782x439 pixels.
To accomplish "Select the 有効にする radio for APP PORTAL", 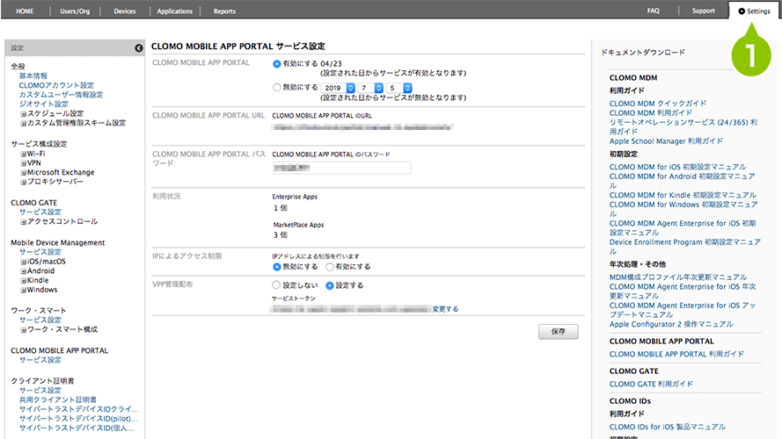I will pyautogui.click(x=277, y=64).
